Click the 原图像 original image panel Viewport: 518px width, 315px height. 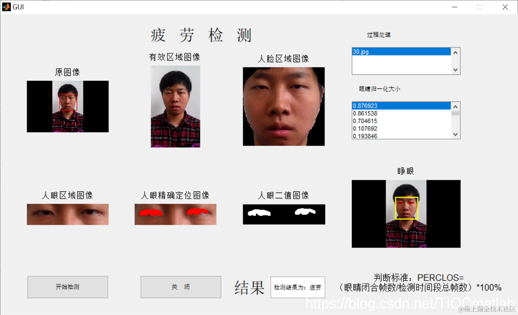(x=68, y=106)
